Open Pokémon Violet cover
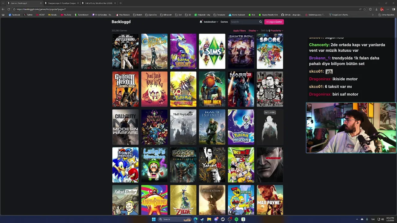Screen dimensions: 397x223 tap(183, 51)
